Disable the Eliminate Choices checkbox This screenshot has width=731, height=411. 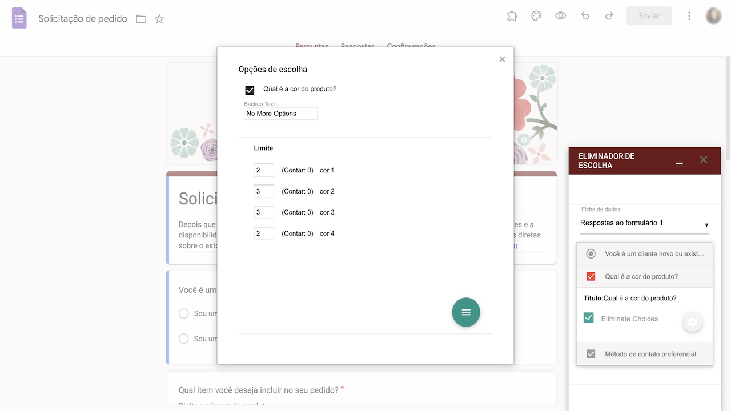point(589,318)
